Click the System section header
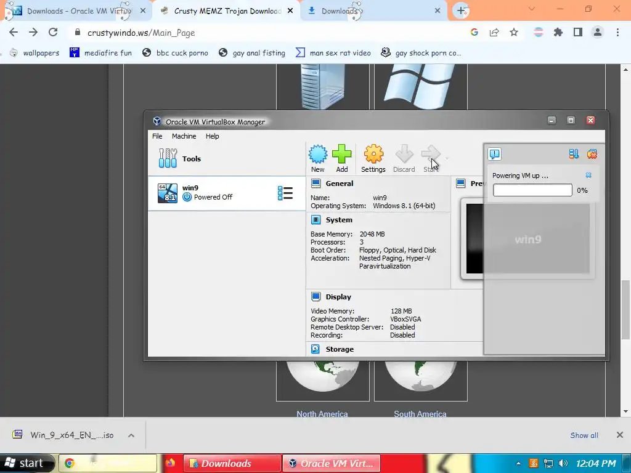 [x=339, y=220]
